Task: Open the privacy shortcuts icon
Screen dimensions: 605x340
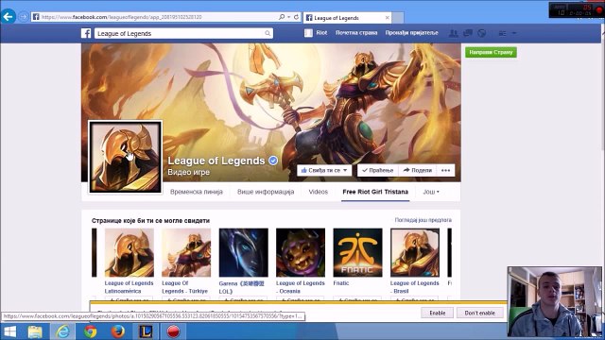Action: [x=502, y=34]
